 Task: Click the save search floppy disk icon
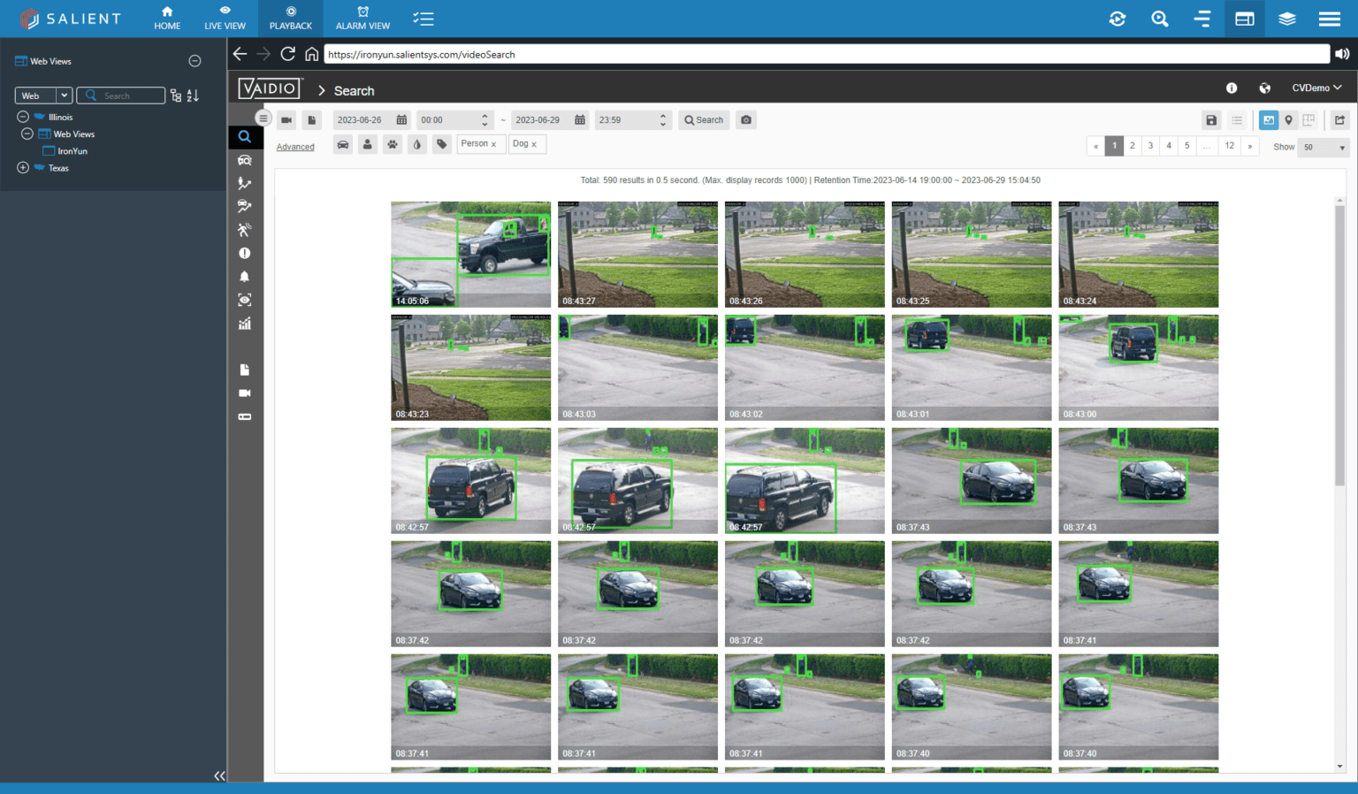[1211, 120]
